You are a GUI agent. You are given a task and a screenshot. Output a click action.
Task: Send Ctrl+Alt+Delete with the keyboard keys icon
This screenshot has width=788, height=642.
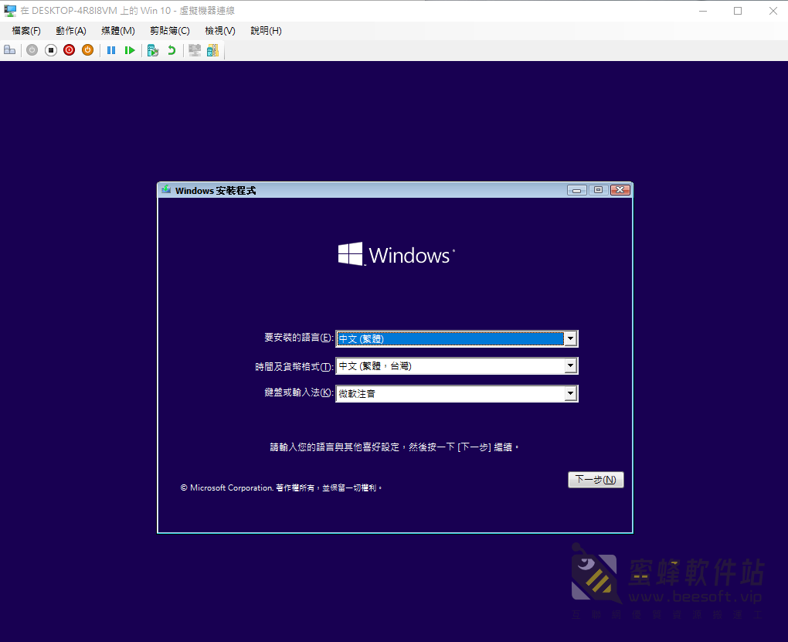[x=10, y=49]
